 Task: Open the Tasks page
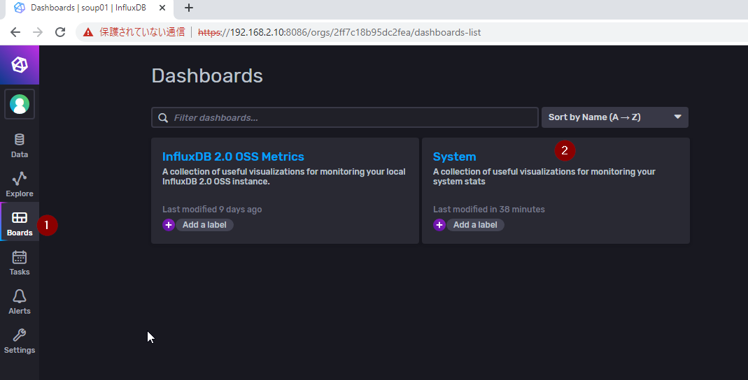pyautogui.click(x=20, y=263)
